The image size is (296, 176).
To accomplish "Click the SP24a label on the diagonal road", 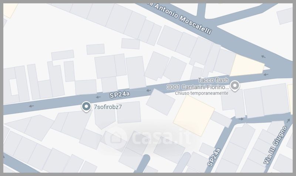I will click(x=214, y=157).
